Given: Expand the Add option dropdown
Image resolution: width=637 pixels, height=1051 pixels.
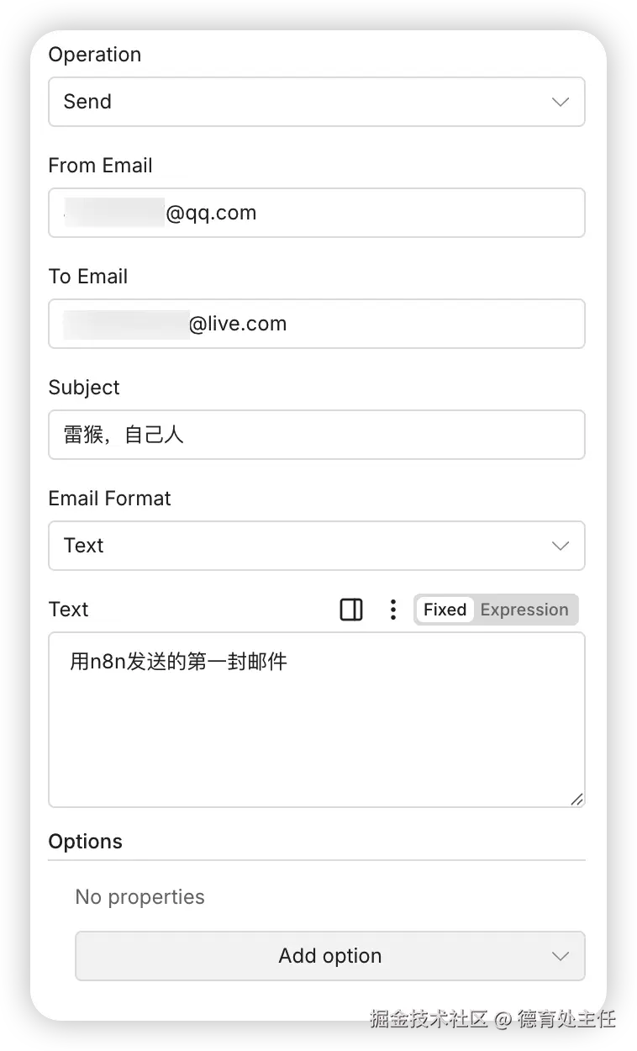Looking at the screenshot, I should click(330, 956).
